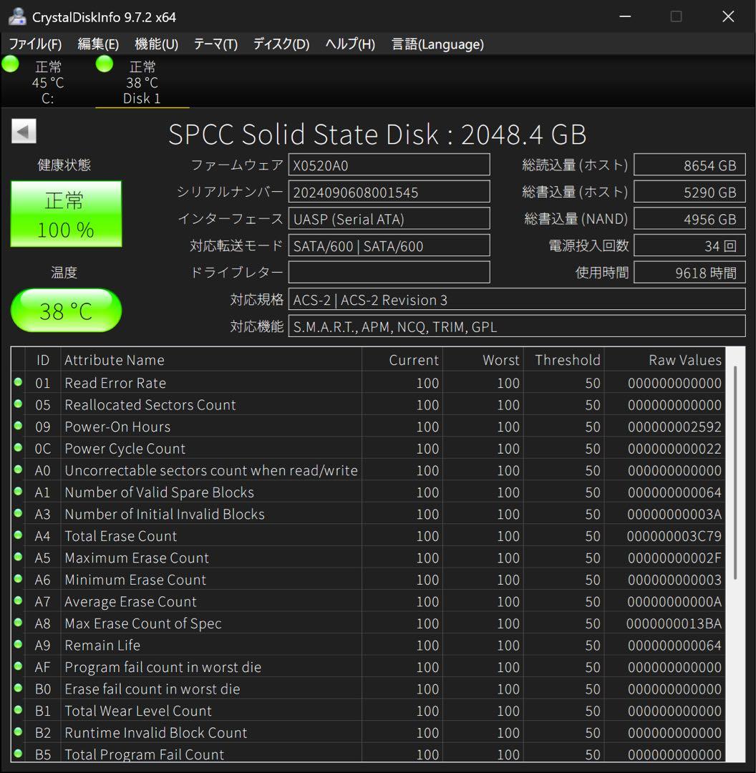Click the 38 °C temperature gauge icon

click(x=66, y=311)
